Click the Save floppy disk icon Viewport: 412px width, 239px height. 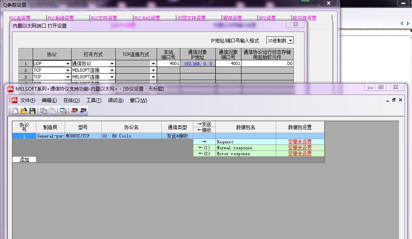click(x=32, y=111)
